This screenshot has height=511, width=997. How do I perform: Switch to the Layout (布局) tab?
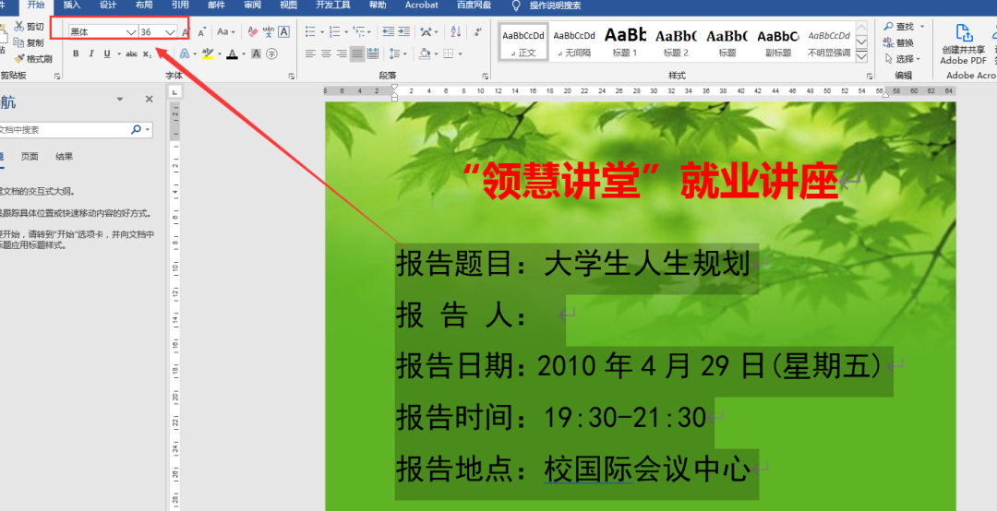pyautogui.click(x=144, y=6)
